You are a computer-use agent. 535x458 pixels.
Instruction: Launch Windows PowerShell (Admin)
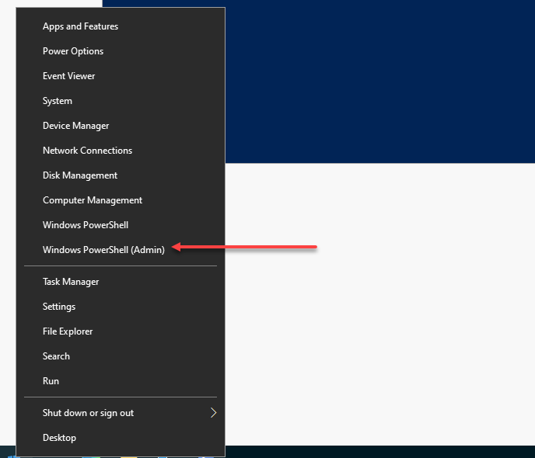point(121,250)
